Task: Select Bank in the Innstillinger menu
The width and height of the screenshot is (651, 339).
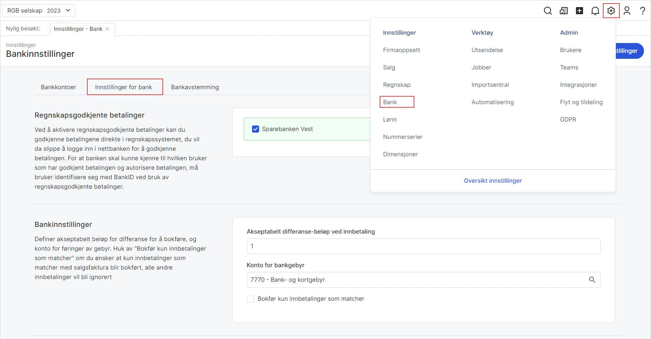Action: (390, 102)
